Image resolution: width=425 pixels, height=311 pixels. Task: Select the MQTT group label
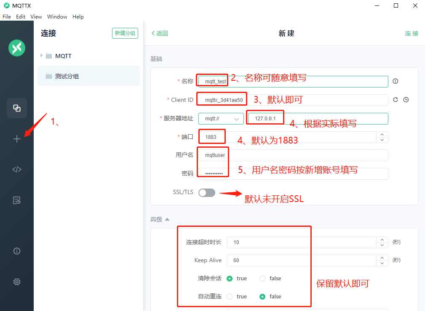coord(64,56)
